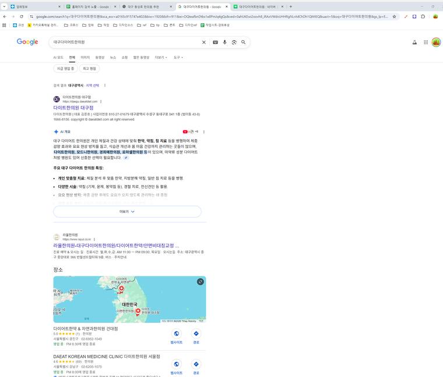Click the AI overview source link chip
The image size is (443, 377).
[x=126, y=158]
